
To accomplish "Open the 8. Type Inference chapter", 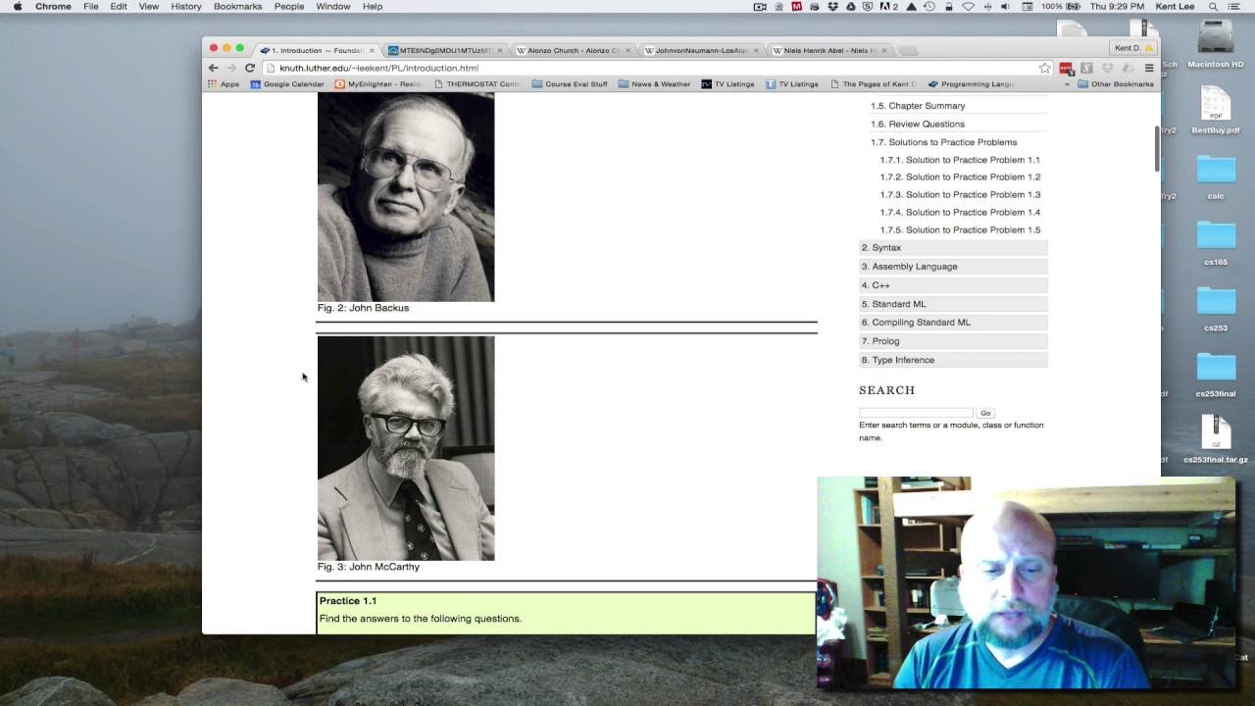I will click(x=953, y=360).
